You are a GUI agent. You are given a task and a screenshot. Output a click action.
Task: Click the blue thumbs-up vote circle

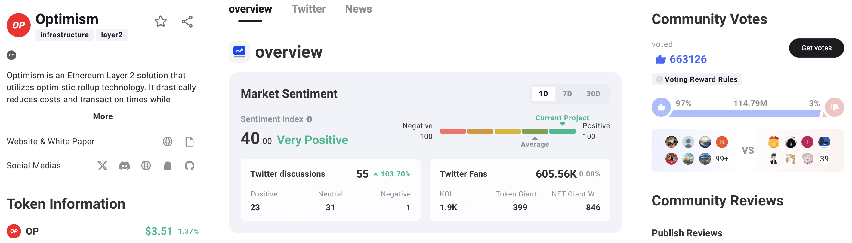tap(661, 107)
